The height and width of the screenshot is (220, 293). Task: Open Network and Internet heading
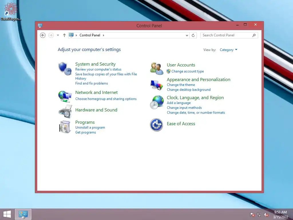pos(96,93)
